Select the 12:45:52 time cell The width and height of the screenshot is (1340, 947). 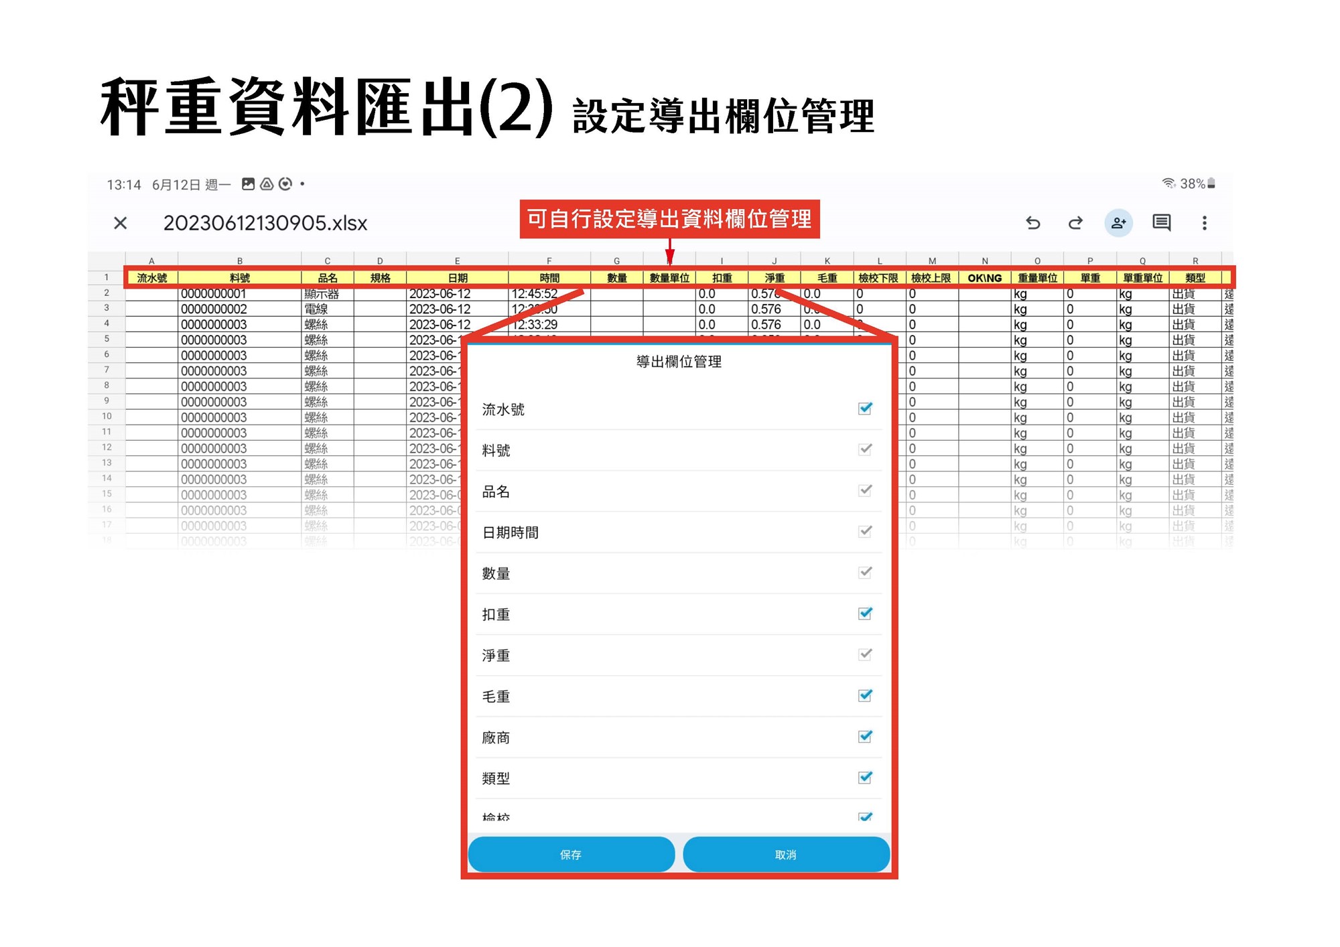click(x=549, y=294)
